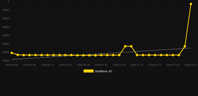Click the 2026-07-30 x-axis date label
The width and height of the screenshot is (198, 96).
[x=173, y=65]
